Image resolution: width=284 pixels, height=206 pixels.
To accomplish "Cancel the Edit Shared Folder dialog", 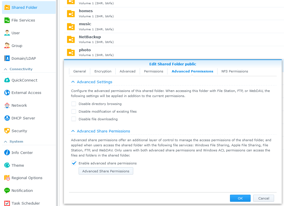I will (x=263, y=198).
